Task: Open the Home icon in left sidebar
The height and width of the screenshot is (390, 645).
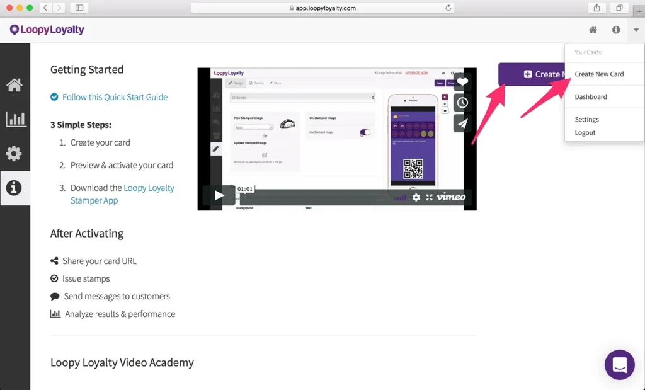Action: 14,85
